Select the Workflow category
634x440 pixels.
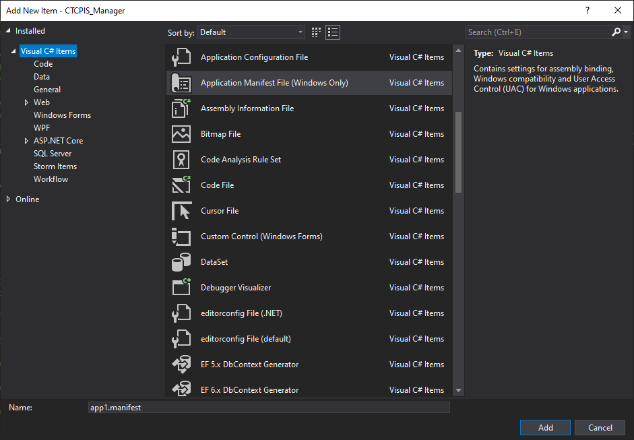(51, 179)
